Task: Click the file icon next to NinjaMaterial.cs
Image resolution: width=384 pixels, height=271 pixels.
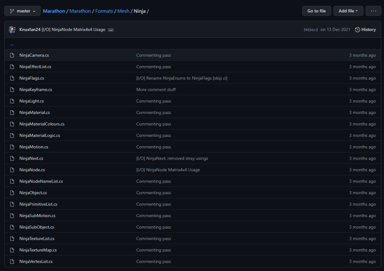Action: tap(12, 113)
